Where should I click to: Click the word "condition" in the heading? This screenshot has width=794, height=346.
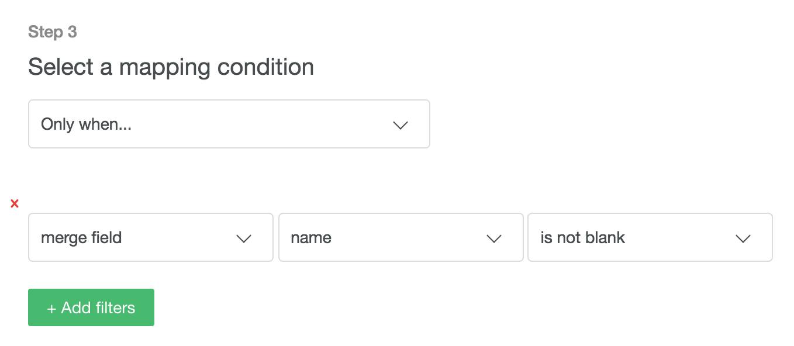click(265, 67)
